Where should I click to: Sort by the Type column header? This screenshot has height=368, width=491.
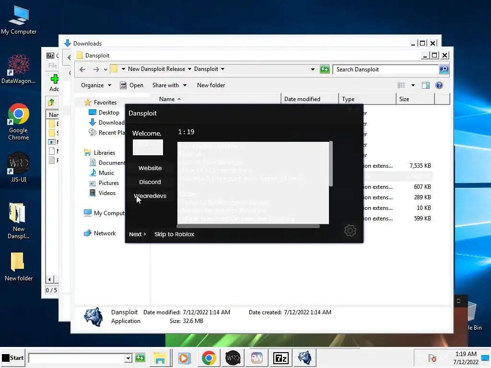coord(367,99)
